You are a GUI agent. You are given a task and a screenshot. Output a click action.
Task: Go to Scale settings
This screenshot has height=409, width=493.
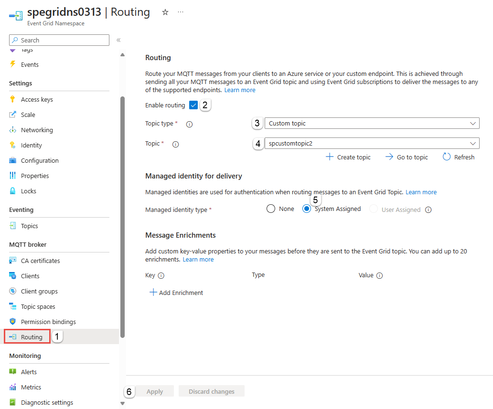pyautogui.click(x=28, y=115)
